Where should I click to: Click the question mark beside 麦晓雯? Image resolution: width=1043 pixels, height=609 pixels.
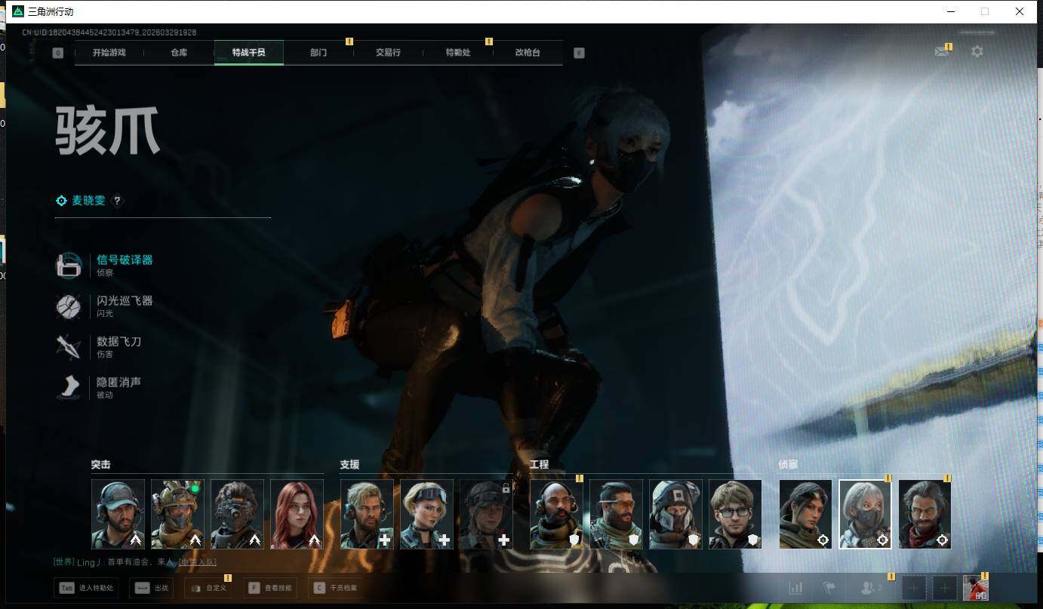click(x=117, y=201)
